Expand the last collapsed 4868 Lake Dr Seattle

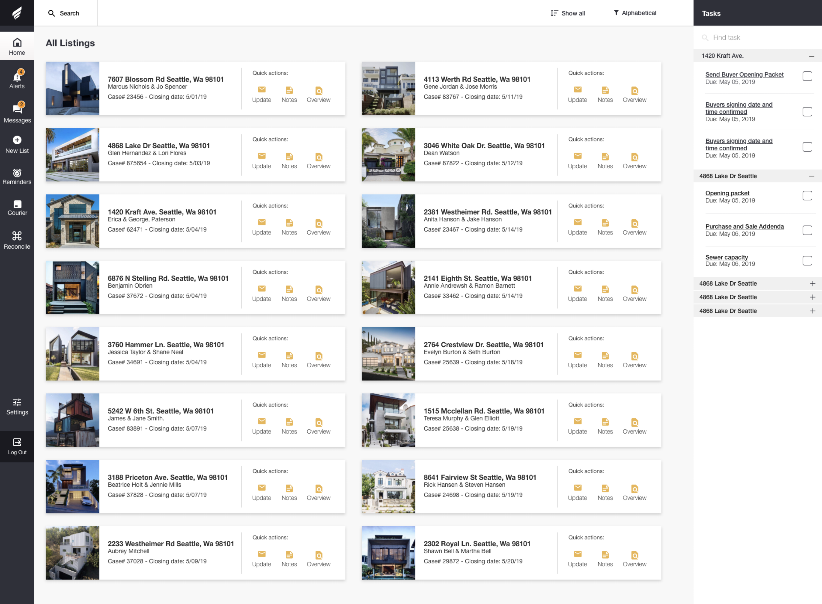(812, 311)
